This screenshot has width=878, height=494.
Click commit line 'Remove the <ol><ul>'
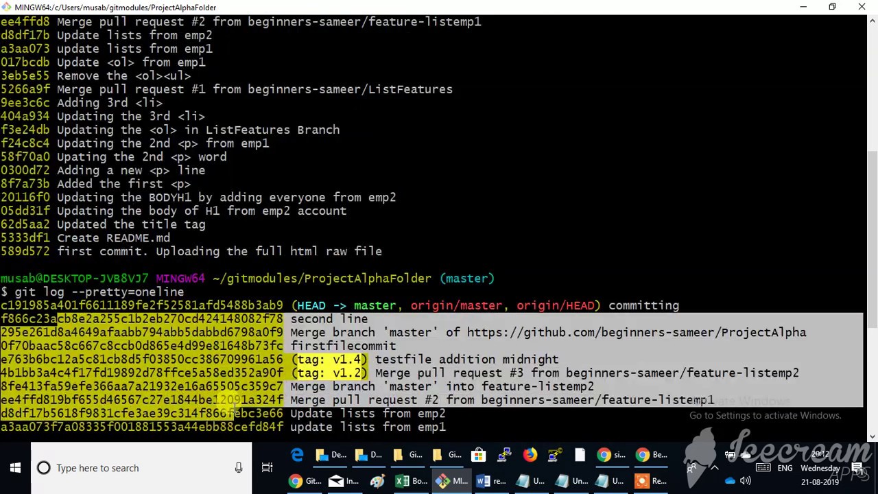[96, 75]
